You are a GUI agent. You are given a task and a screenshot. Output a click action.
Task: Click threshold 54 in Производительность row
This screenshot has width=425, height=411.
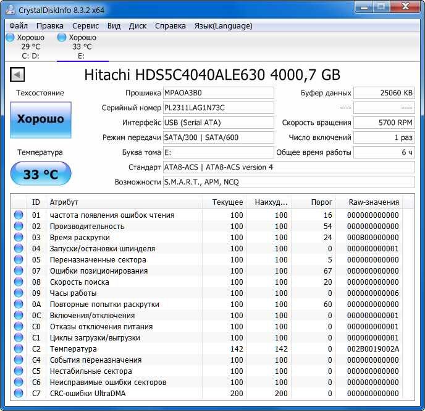pyautogui.click(x=327, y=227)
